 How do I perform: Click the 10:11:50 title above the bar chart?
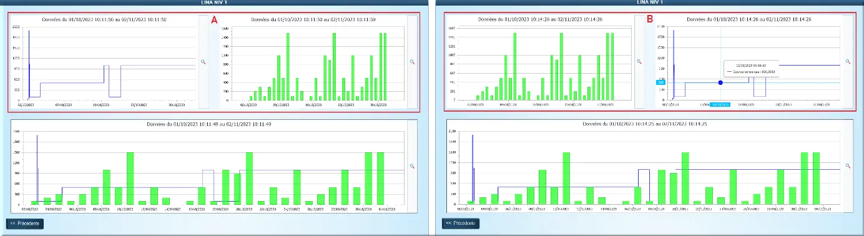pos(313,20)
